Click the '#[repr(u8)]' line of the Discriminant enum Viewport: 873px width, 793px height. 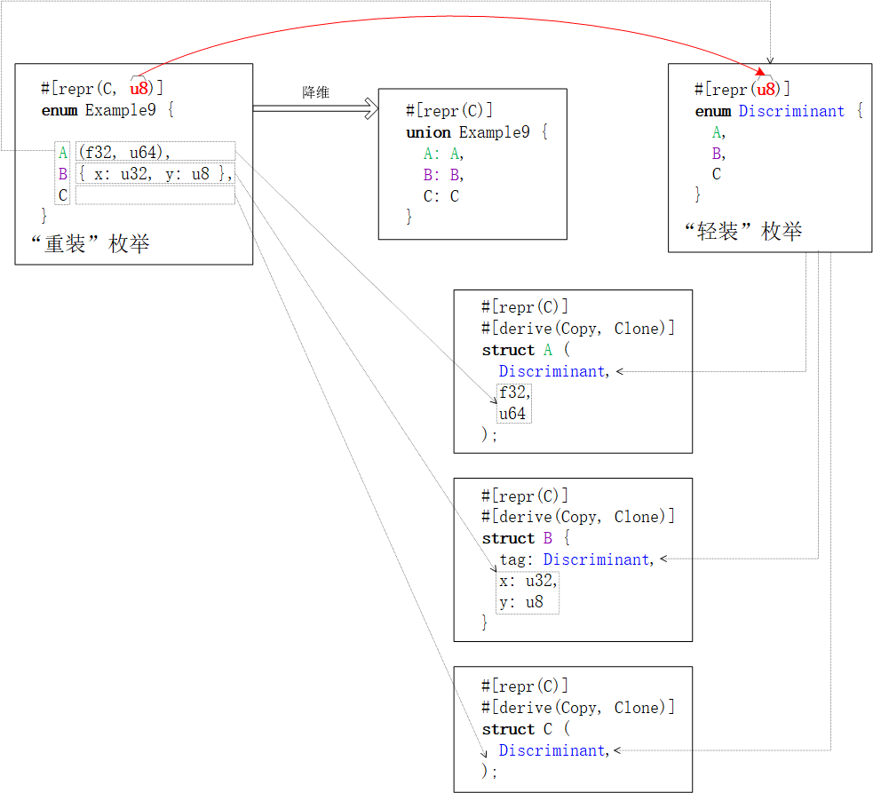pyautogui.click(x=742, y=89)
